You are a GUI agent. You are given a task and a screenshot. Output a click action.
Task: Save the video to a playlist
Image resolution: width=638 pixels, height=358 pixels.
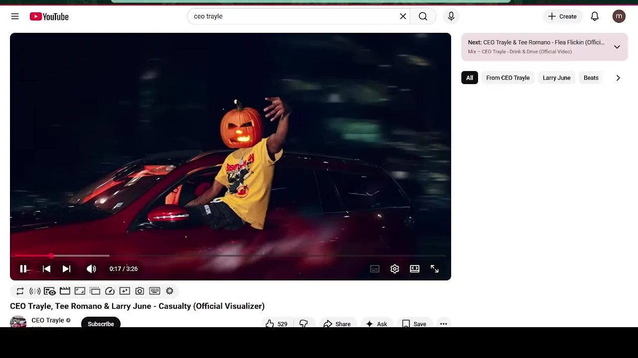(x=414, y=323)
